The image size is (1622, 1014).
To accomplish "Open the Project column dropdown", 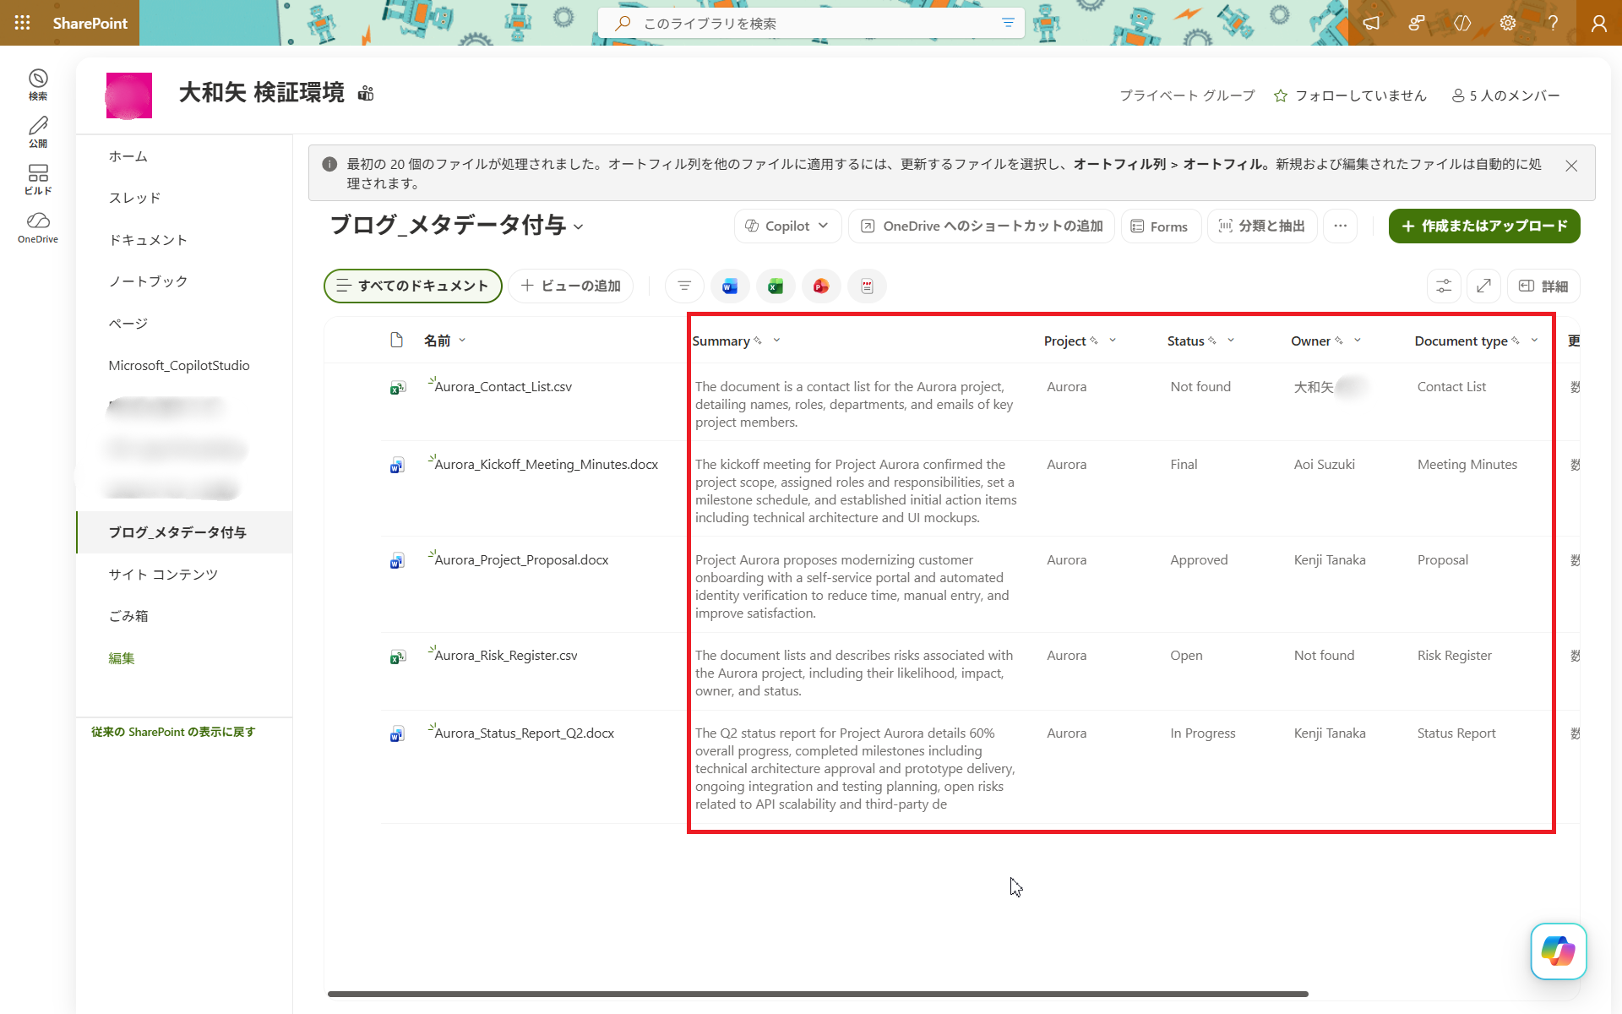I will [1113, 341].
